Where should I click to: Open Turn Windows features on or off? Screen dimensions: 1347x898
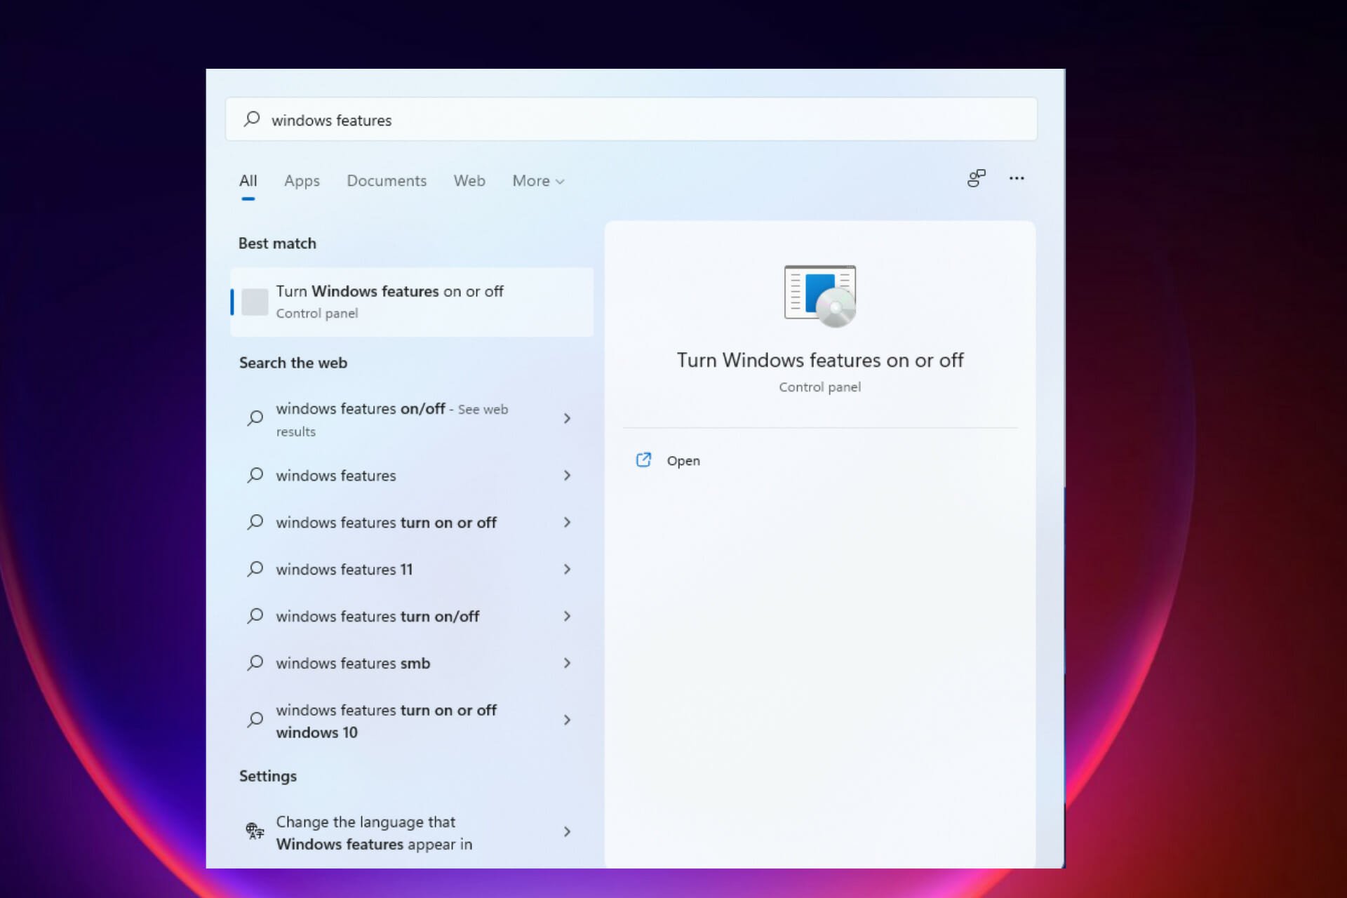click(x=410, y=301)
